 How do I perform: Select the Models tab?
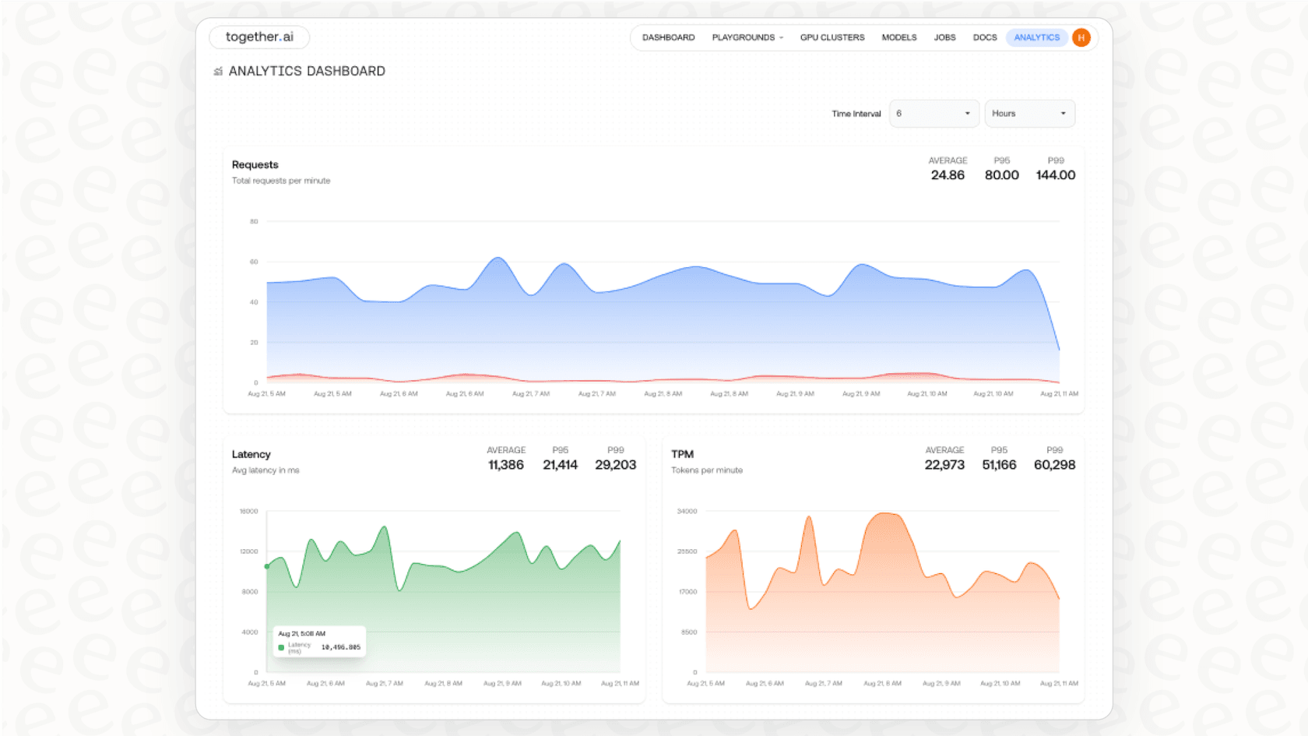pyautogui.click(x=898, y=37)
